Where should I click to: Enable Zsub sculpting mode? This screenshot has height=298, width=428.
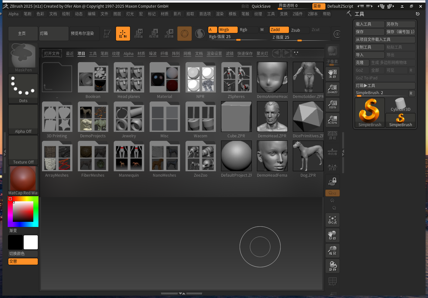coord(300,30)
